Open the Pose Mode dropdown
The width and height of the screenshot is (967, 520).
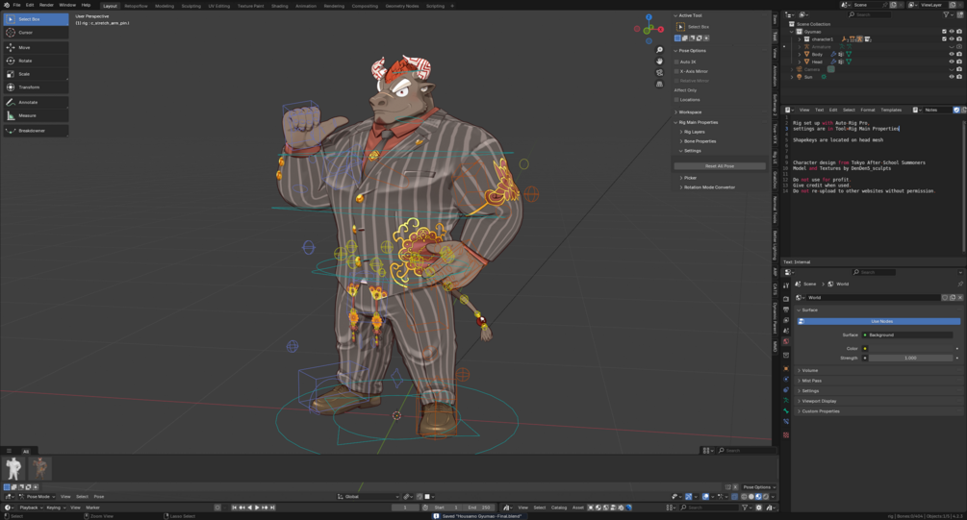click(x=37, y=497)
